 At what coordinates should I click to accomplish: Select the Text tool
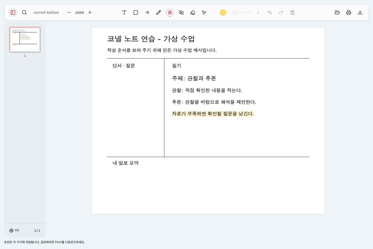coord(124,12)
